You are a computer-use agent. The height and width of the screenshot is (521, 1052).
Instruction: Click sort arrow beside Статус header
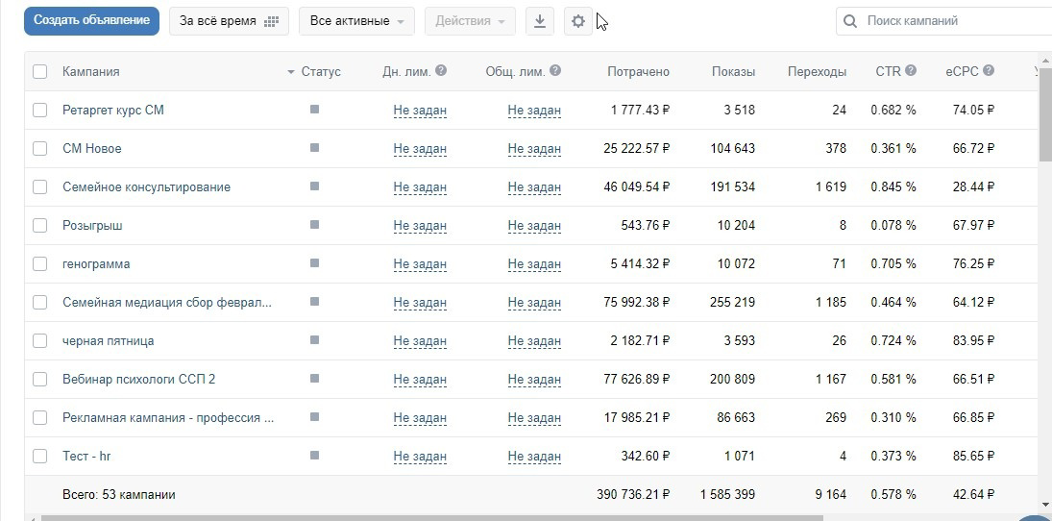290,72
